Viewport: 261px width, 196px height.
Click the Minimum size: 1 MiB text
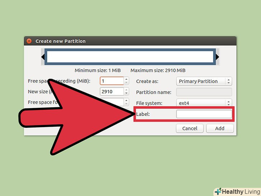[x=98, y=70]
